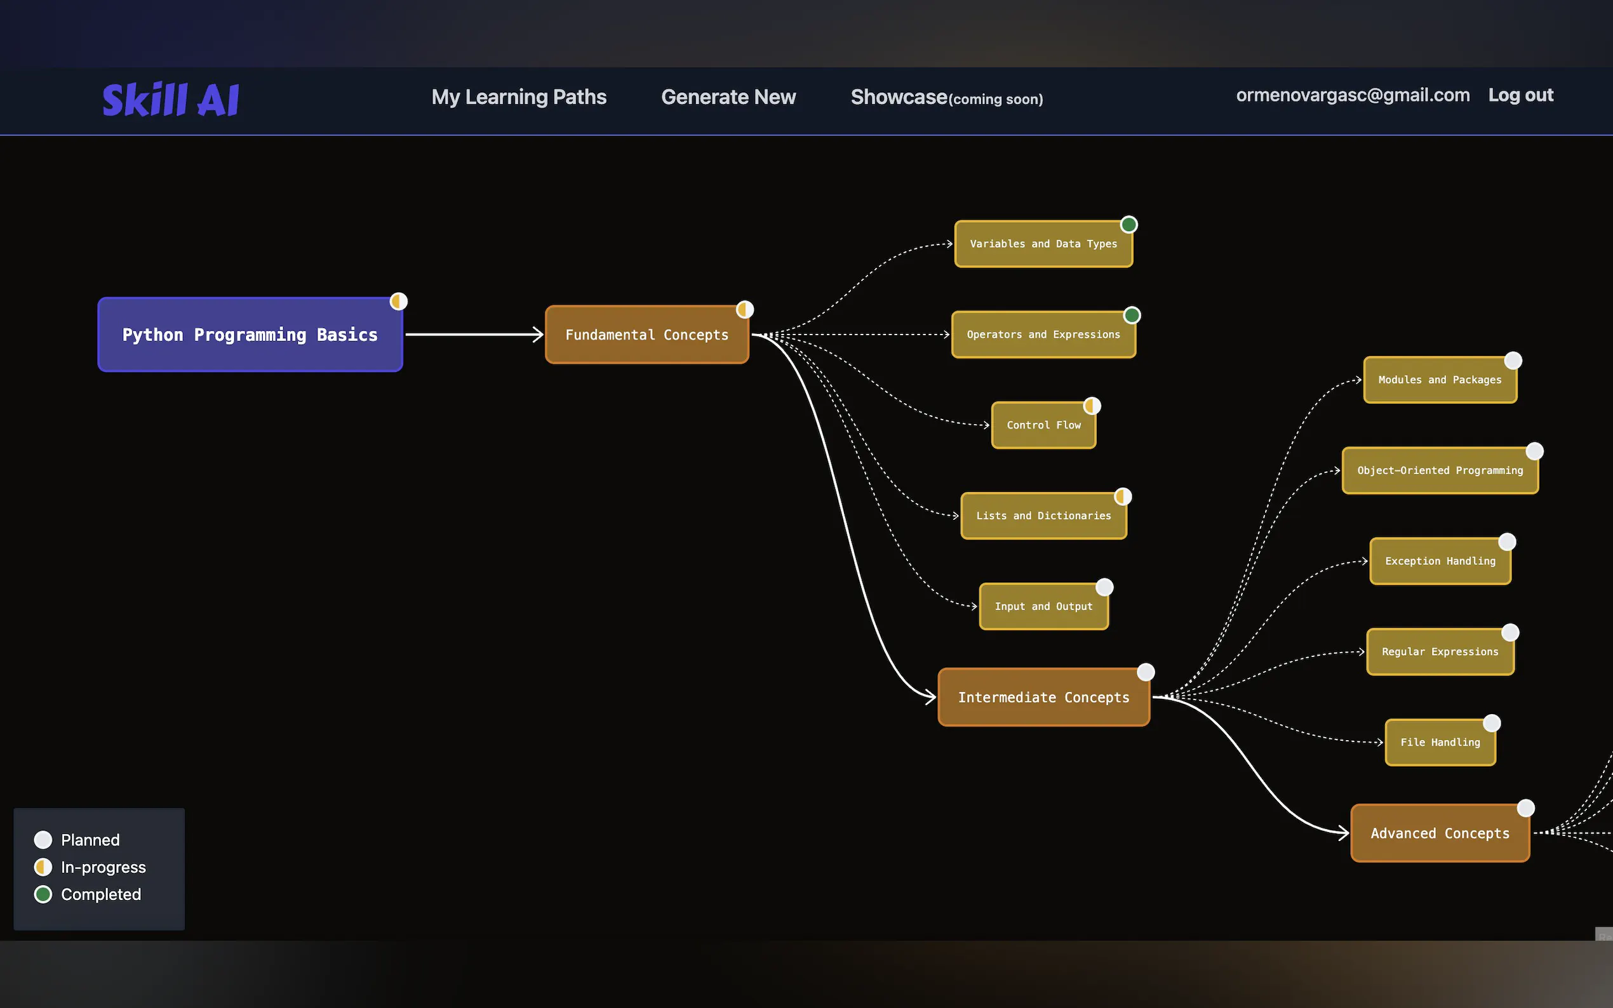This screenshot has height=1008, width=1613.
Task: Toggle planned dot on Object-Oriented Programming
Action: pyautogui.click(x=1535, y=451)
